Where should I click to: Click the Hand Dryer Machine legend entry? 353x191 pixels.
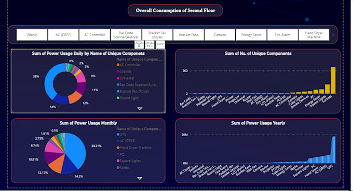134,148
